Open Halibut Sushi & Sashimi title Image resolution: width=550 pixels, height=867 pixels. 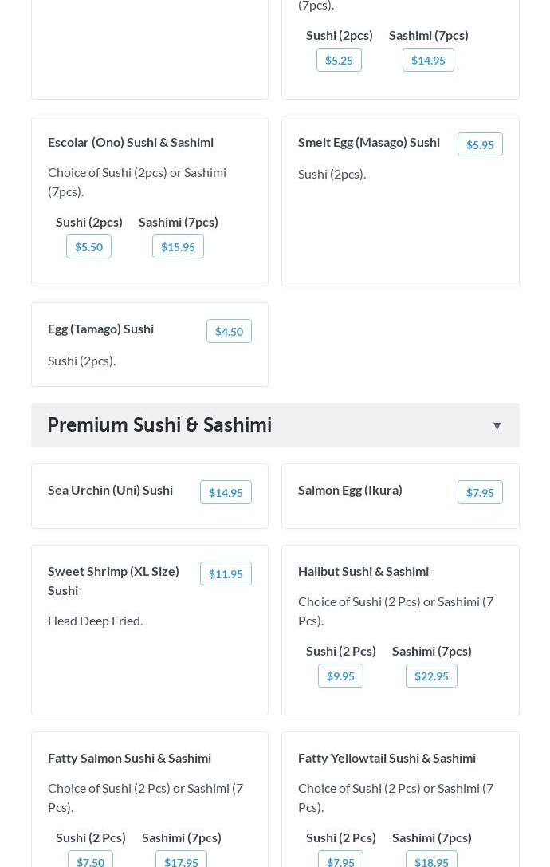(363, 571)
